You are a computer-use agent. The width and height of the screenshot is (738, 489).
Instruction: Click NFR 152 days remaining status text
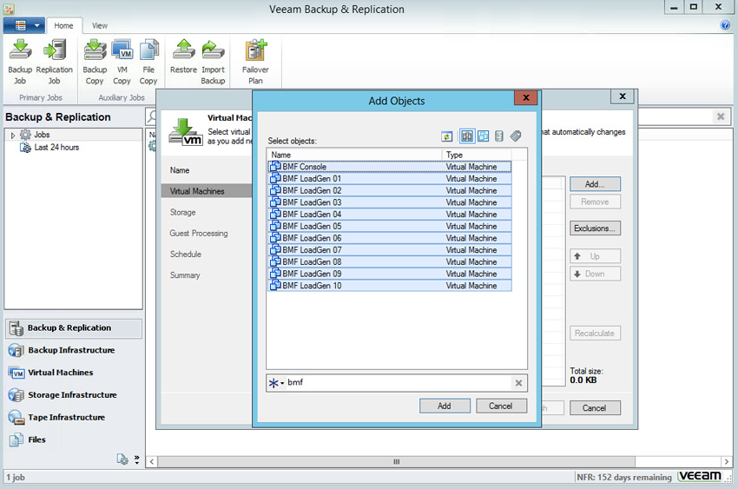[x=624, y=477]
